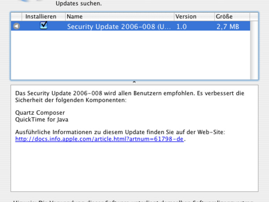The image size is (269, 202).
Task: Sort updates by the Größe column header
Action: click(232, 16)
